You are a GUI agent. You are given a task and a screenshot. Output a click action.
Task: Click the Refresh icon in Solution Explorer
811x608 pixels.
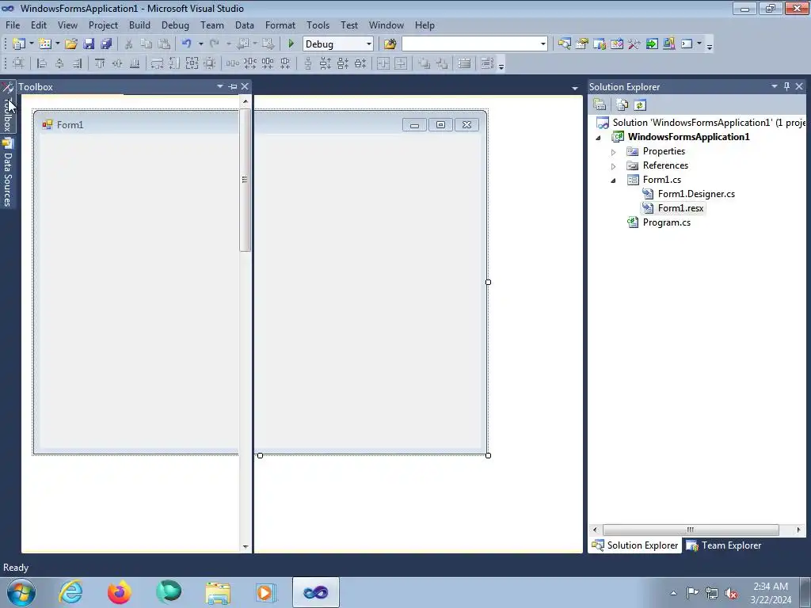click(640, 105)
